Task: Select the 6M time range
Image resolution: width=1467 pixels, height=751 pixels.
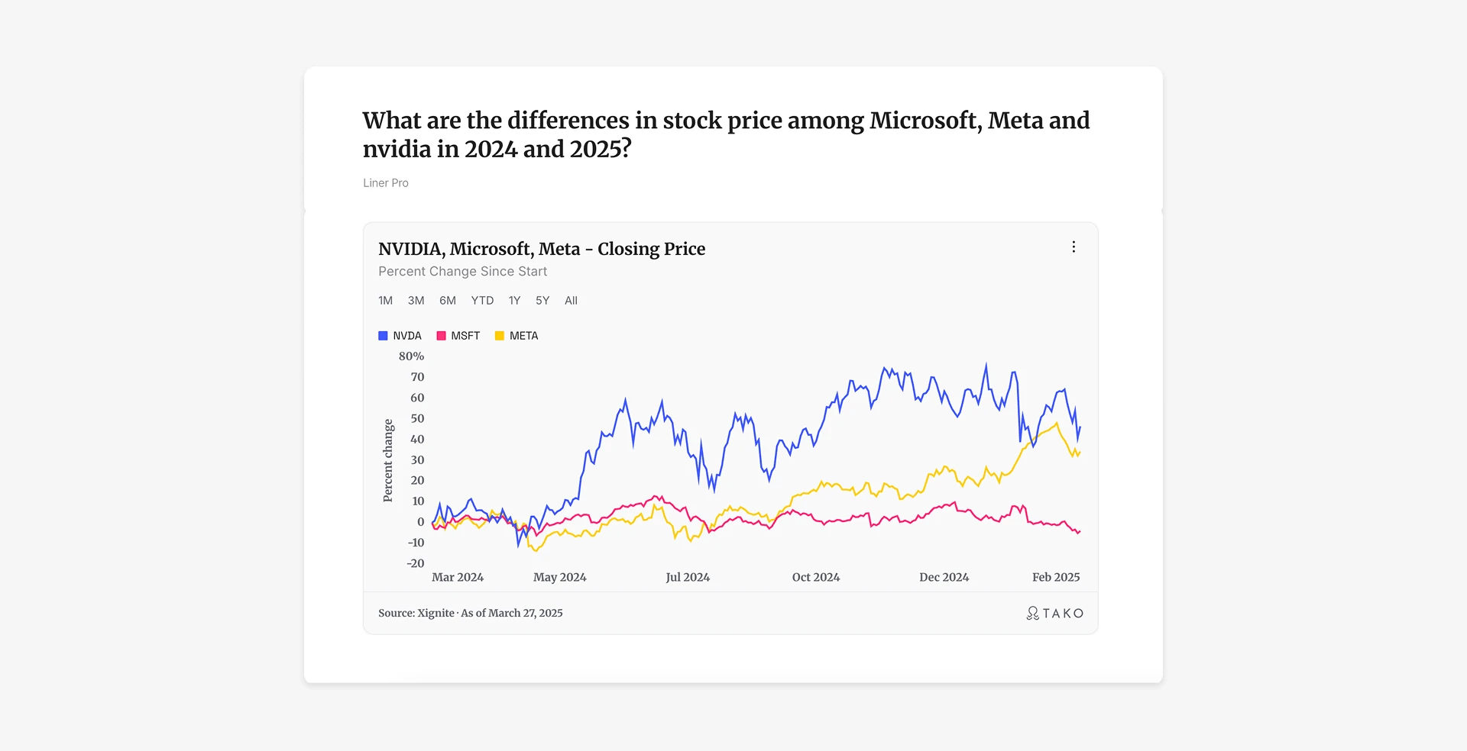Action: [x=448, y=301]
